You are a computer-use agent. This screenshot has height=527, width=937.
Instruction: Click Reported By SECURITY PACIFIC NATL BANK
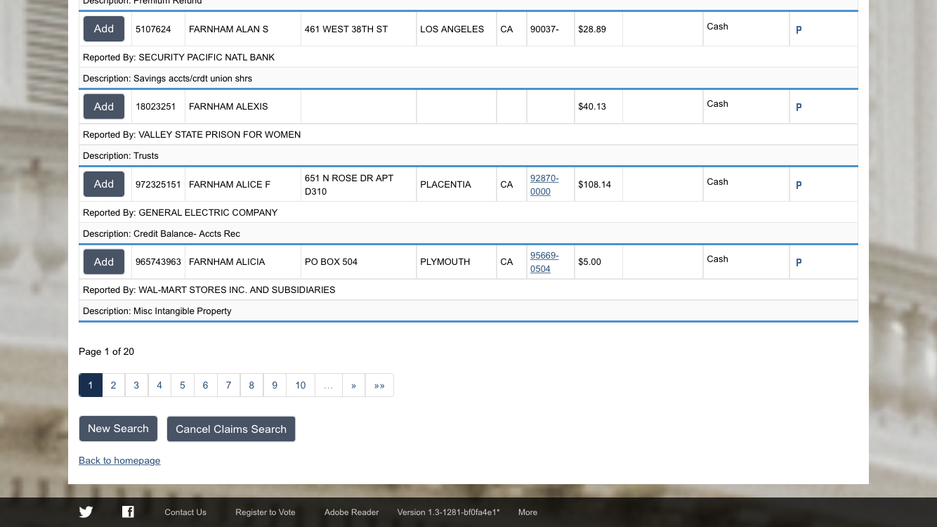(207, 57)
